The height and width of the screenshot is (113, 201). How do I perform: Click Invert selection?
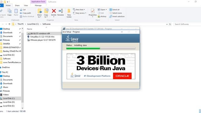pos(117,17)
